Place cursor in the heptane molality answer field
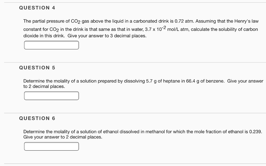 [x=51, y=95]
